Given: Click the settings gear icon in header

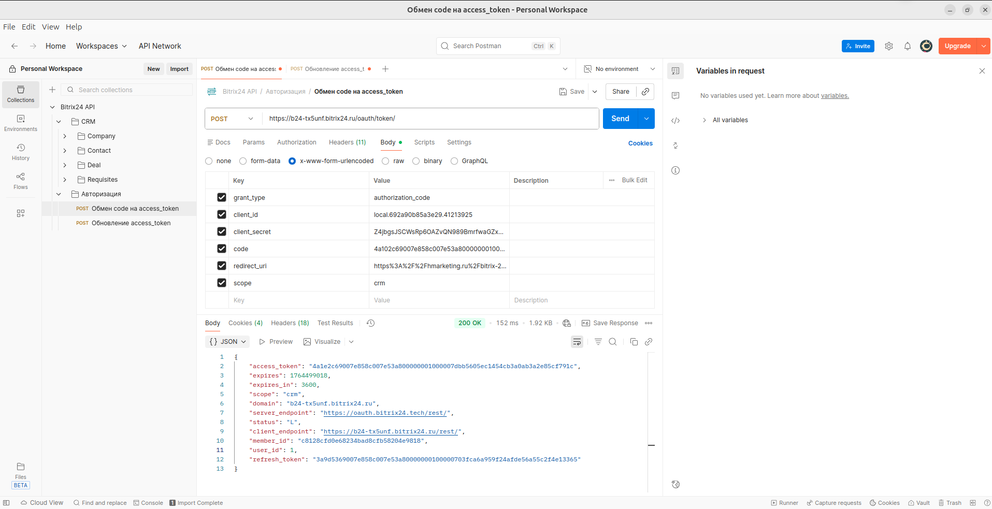Looking at the screenshot, I should coord(889,46).
